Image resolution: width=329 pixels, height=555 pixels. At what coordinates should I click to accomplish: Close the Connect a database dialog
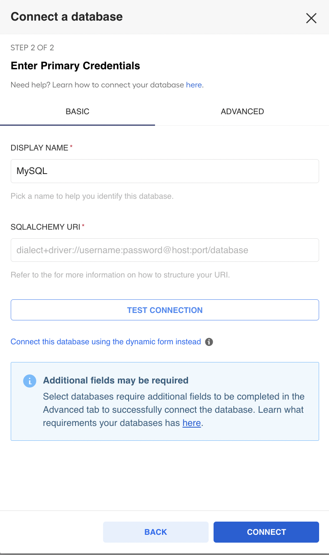311,18
